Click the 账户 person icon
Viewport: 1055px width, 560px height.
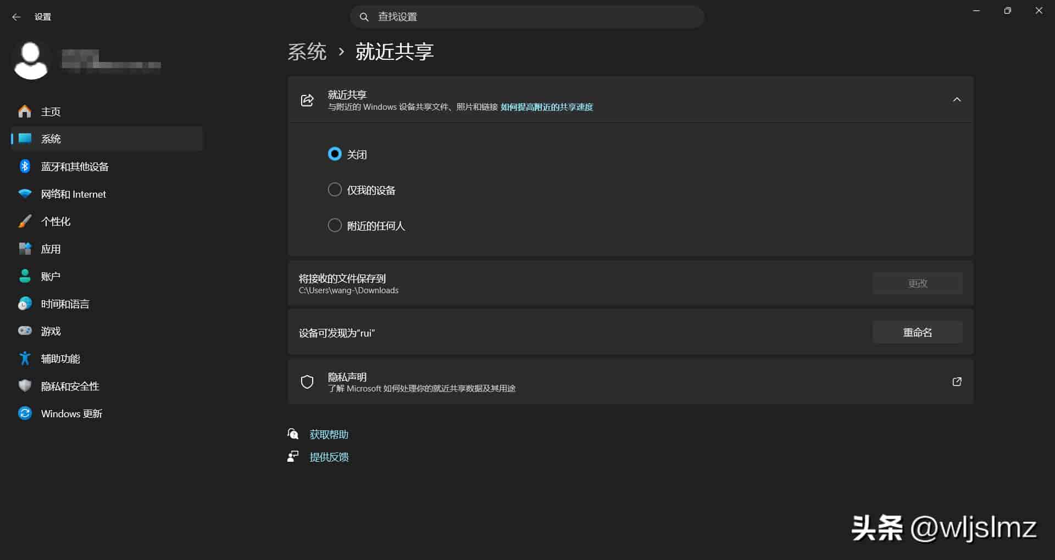(25, 276)
